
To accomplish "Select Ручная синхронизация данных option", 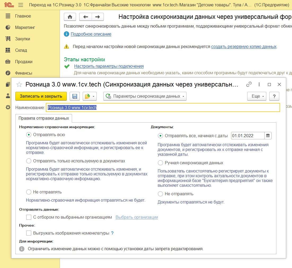I will 160,163.
